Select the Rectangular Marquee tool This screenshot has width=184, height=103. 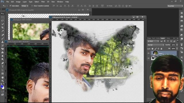pyautogui.click(x=3, y=17)
